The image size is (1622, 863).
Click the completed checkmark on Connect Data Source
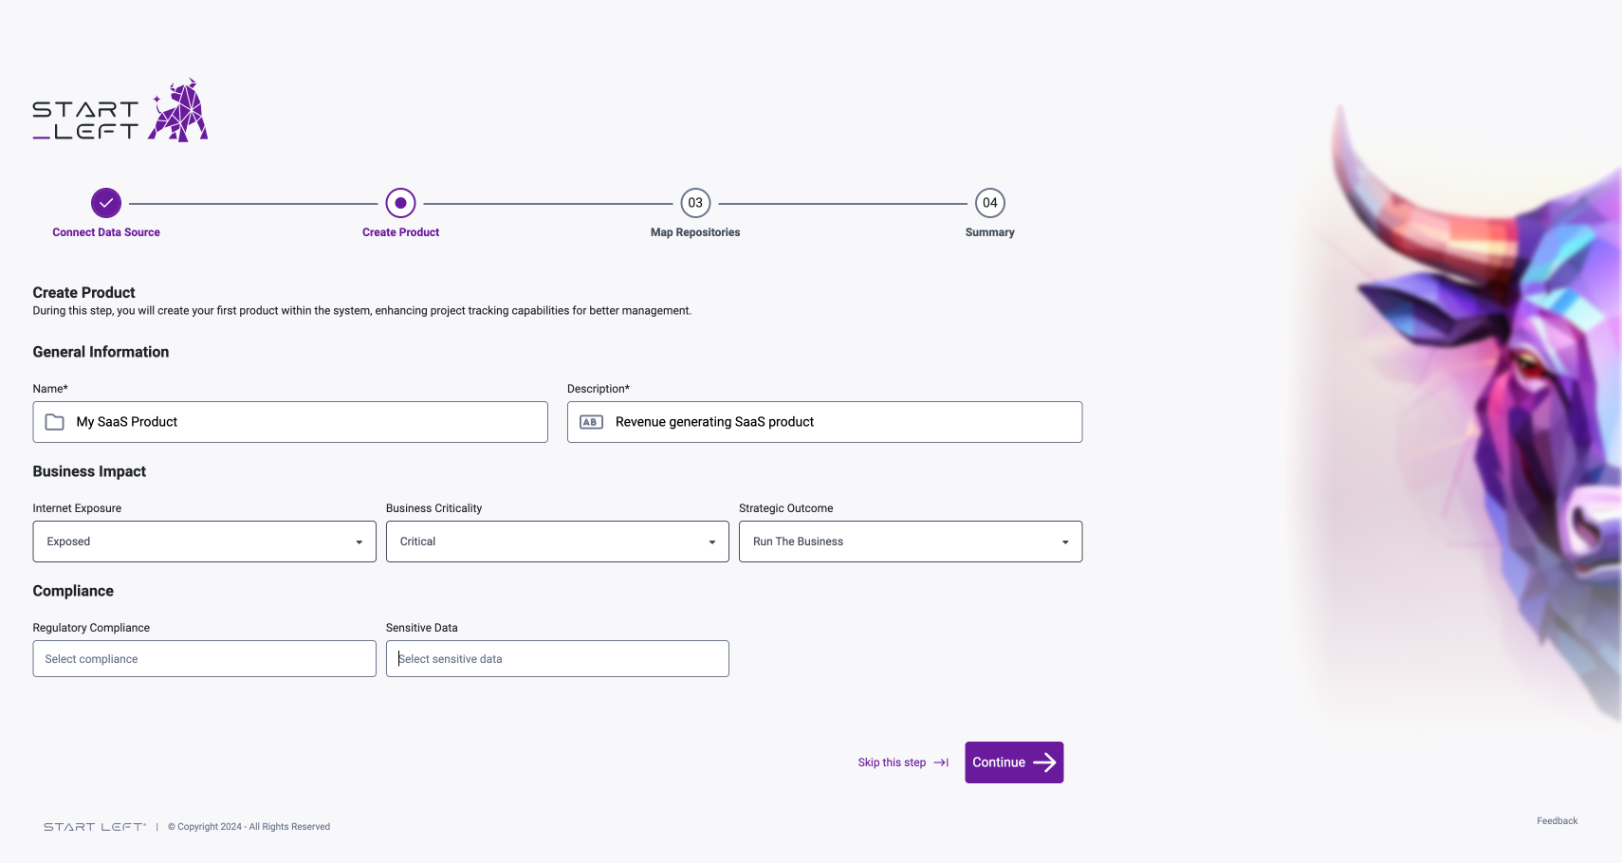point(106,202)
